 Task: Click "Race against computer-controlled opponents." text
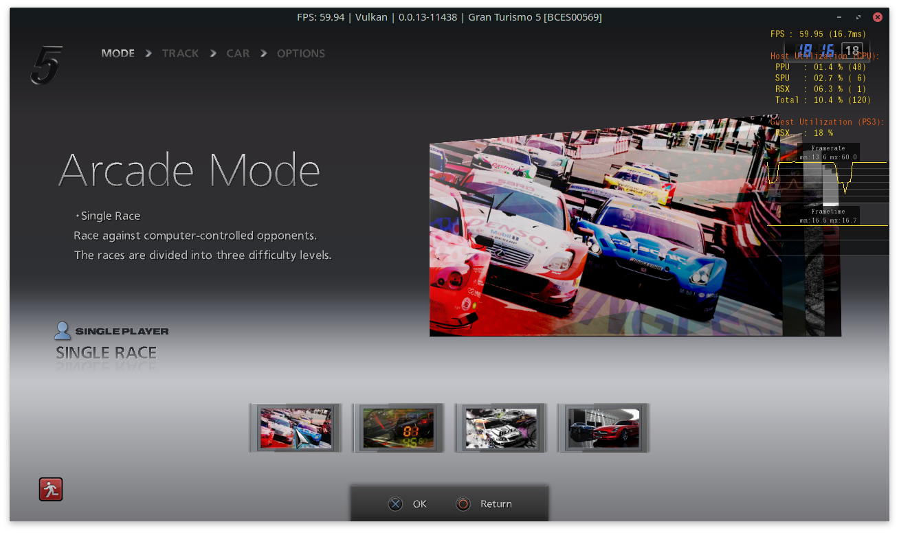pos(195,236)
